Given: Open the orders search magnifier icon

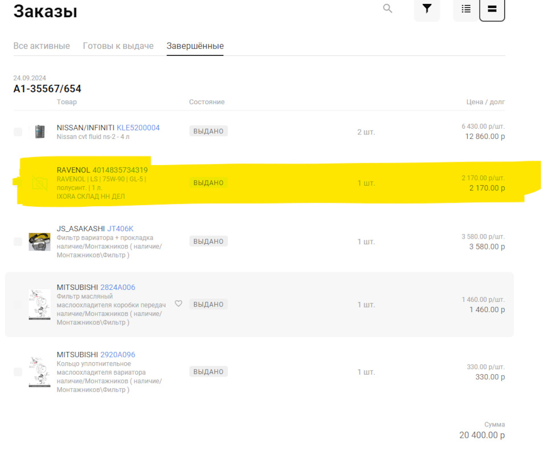Looking at the screenshot, I should (x=387, y=9).
